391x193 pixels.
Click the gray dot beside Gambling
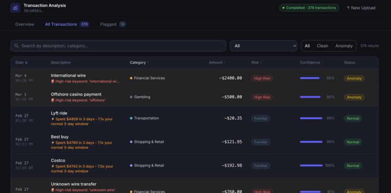click(x=131, y=97)
